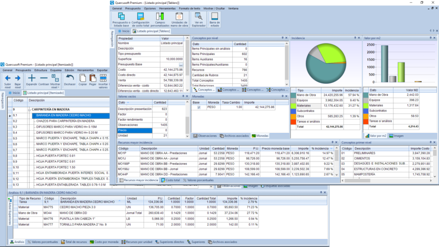The width and height of the screenshot is (439, 247).
Task: Click Insertar valores icon
Action: [x=103, y=78]
